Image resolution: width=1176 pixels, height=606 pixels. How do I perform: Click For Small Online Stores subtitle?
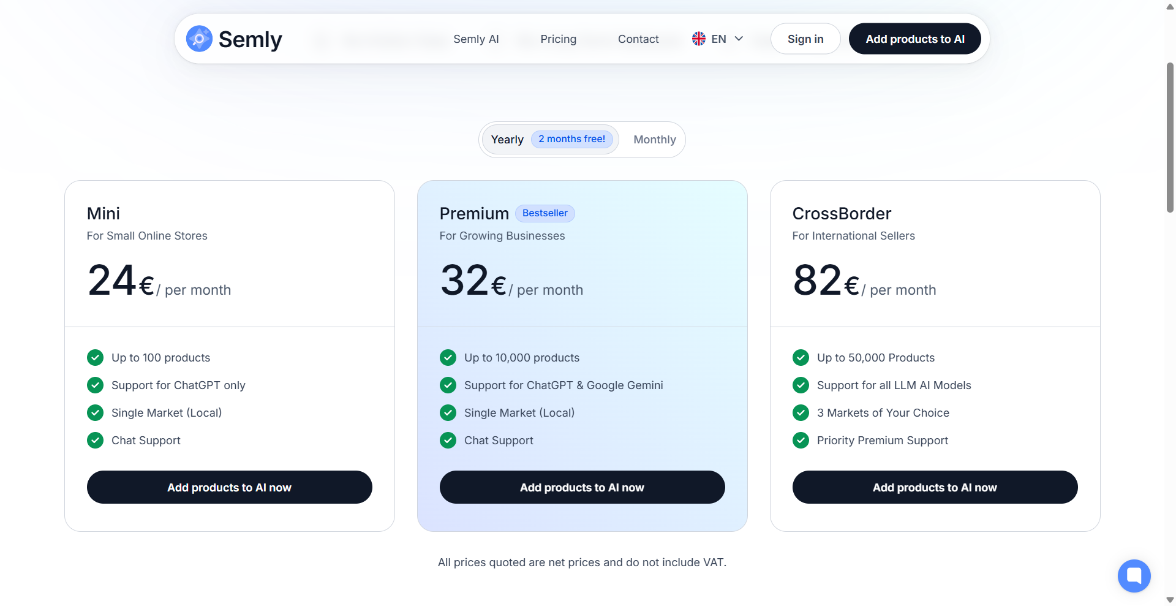[147, 236]
